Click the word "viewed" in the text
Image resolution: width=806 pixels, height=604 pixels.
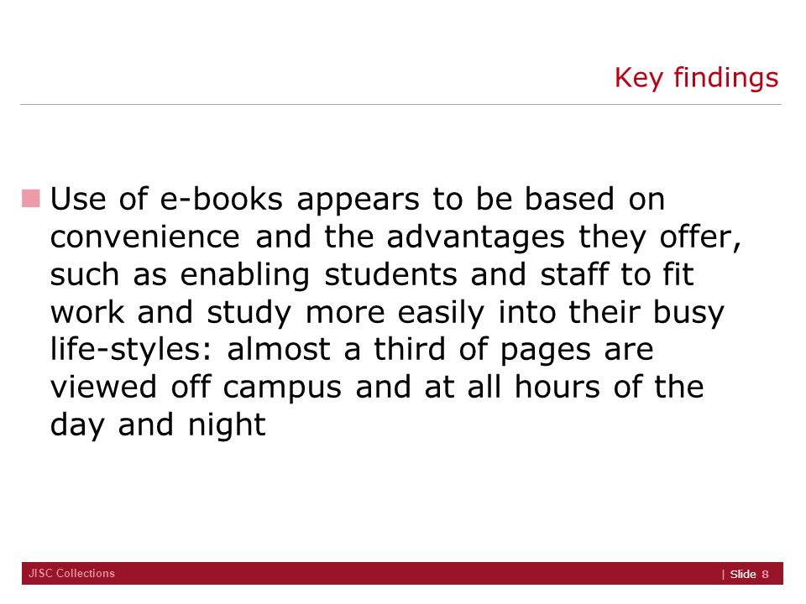point(103,387)
